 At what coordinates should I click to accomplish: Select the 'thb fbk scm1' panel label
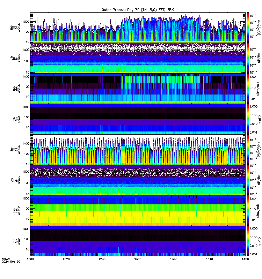pyautogui.click(x=16, y=119)
